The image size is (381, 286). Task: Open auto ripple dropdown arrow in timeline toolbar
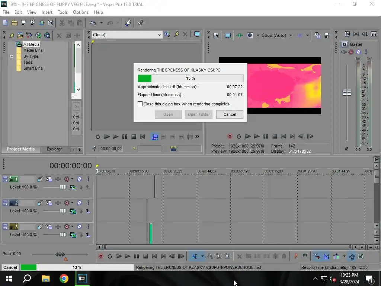[x=344, y=256]
